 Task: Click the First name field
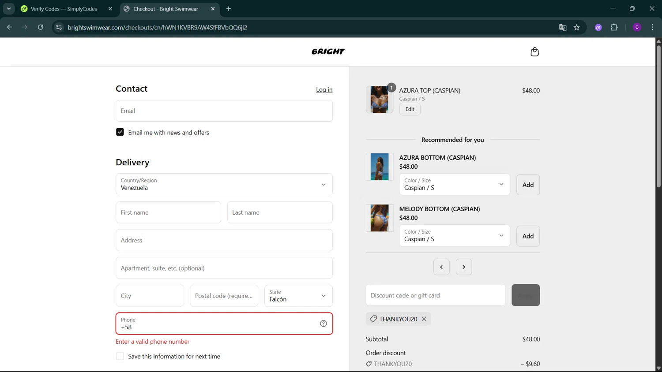[x=169, y=212]
